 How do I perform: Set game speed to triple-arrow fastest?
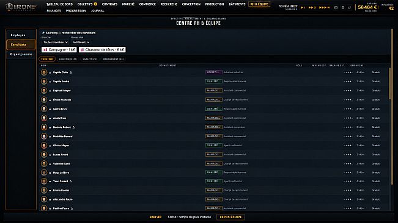[324, 7]
